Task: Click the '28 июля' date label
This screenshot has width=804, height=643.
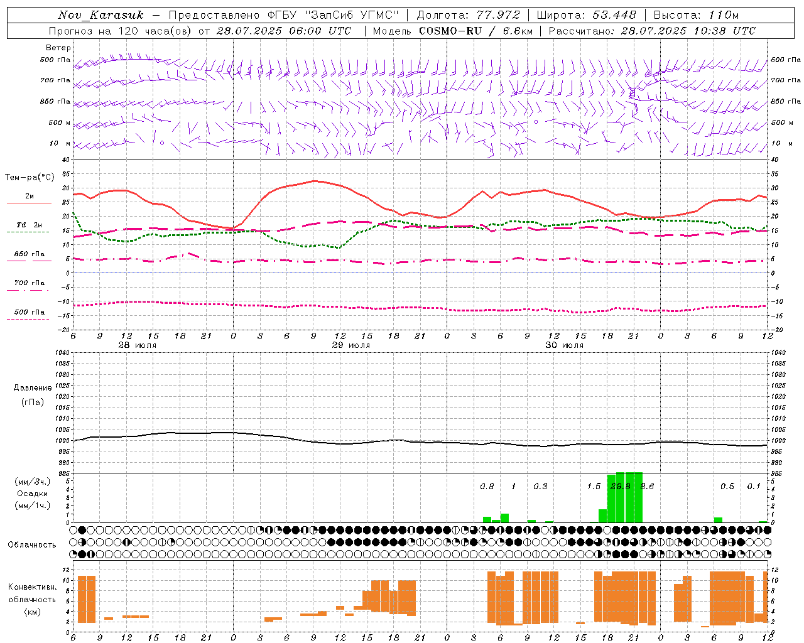Action: [x=138, y=345]
